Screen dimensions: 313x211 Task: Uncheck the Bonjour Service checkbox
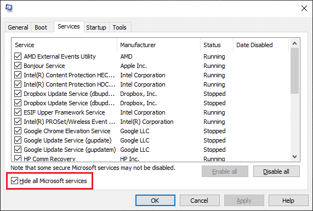[x=18, y=66]
